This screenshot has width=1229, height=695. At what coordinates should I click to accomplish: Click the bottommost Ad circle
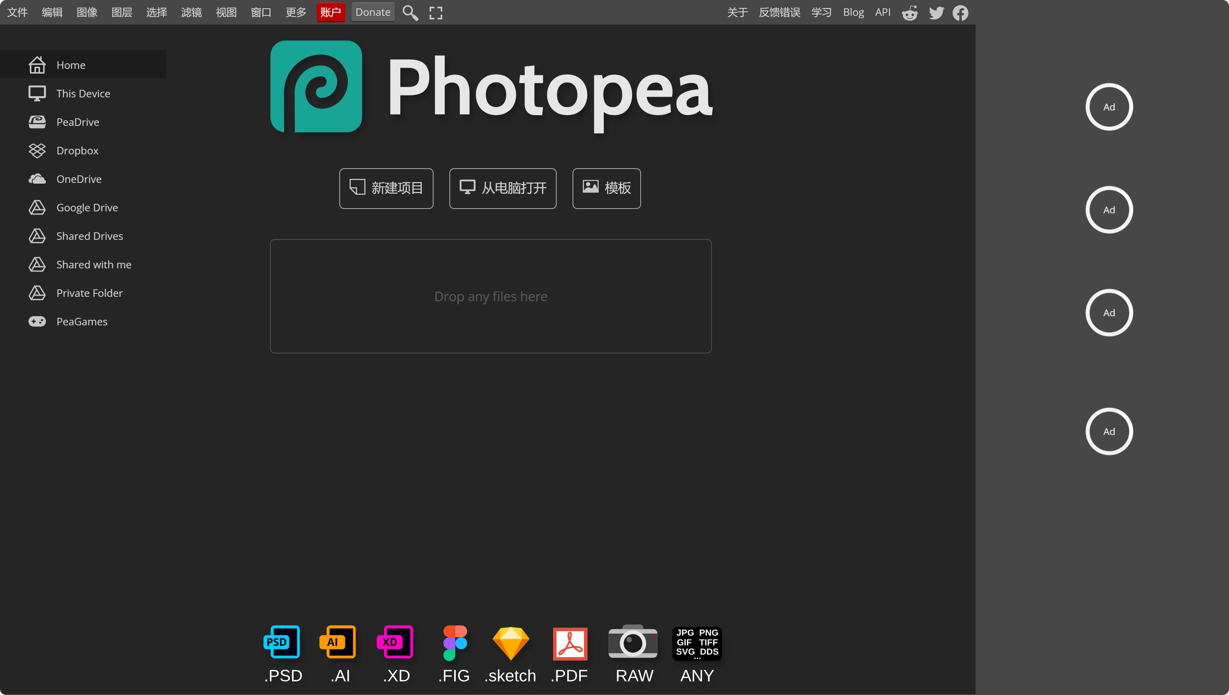1109,431
